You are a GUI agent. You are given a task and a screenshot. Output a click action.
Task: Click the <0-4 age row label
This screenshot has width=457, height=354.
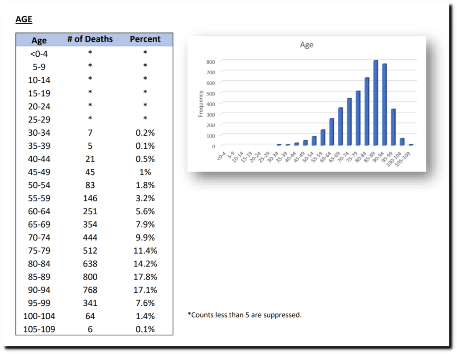[39, 54]
